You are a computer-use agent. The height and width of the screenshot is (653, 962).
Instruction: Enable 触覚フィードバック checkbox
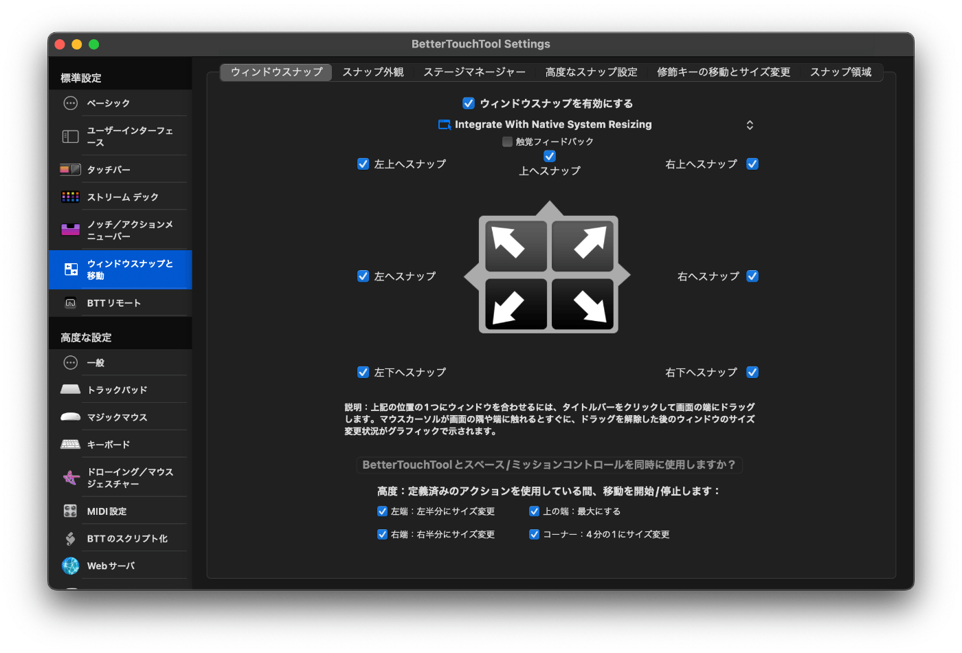point(506,142)
